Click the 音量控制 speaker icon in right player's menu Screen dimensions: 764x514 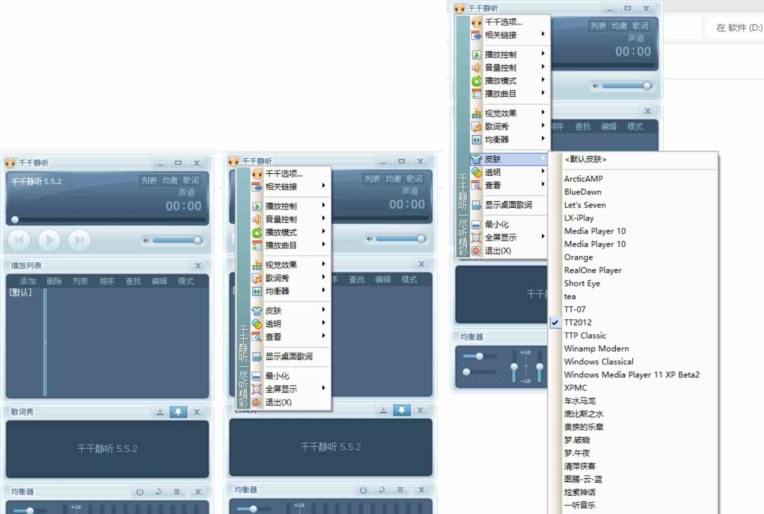477,67
